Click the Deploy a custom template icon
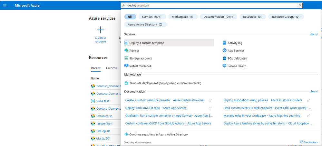 [x=126, y=43]
